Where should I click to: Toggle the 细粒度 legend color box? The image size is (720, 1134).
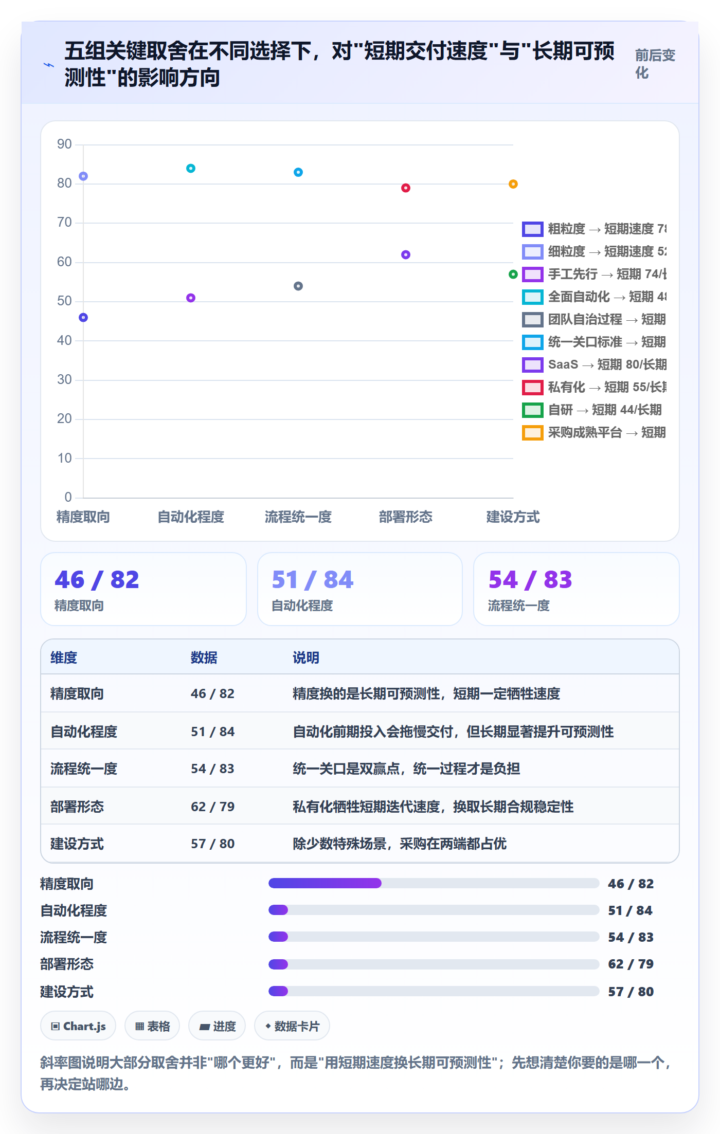(x=532, y=251)
